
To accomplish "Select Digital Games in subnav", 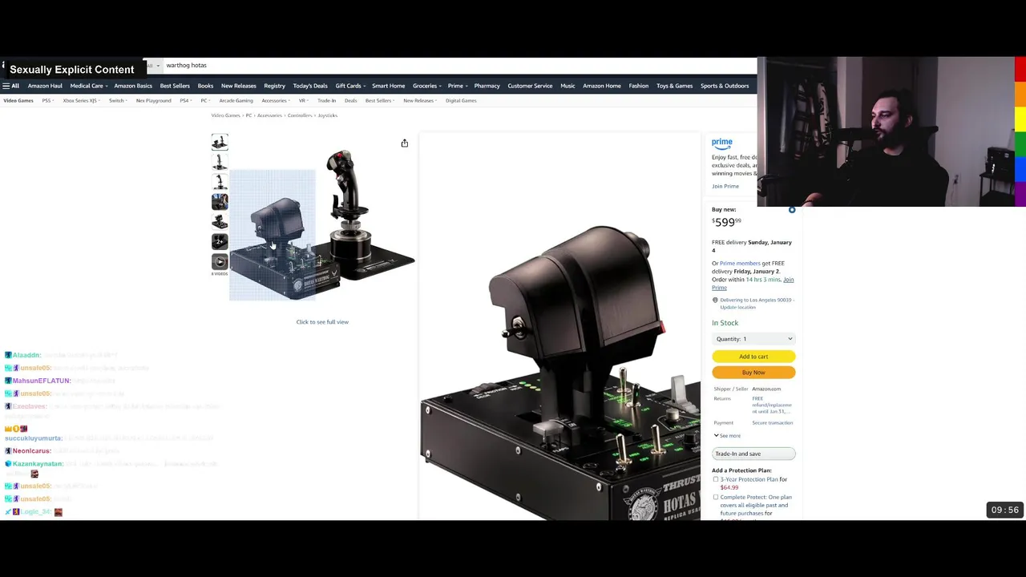I will (x=461, y=101).
